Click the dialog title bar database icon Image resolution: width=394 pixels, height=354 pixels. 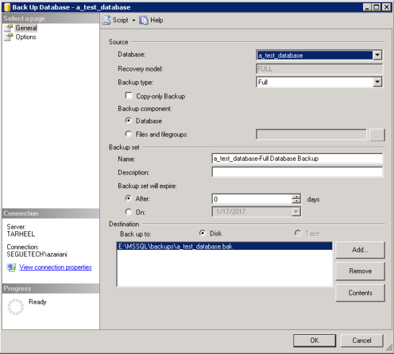coord(6,7)
